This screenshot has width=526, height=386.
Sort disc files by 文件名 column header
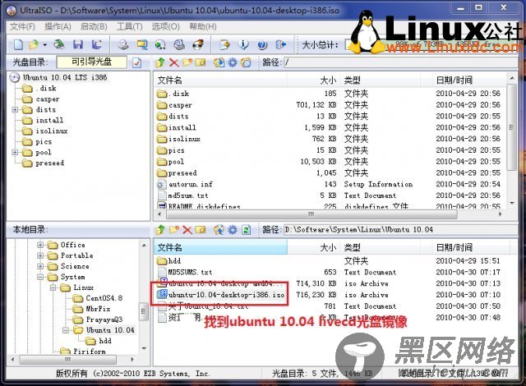click(x=221, y=80)
